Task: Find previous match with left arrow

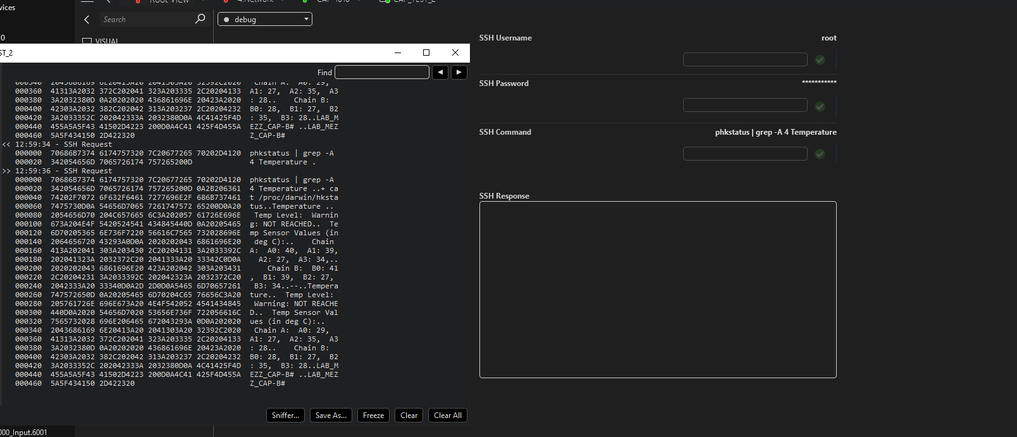Action: pyautogui.click(x=440, y=72)
